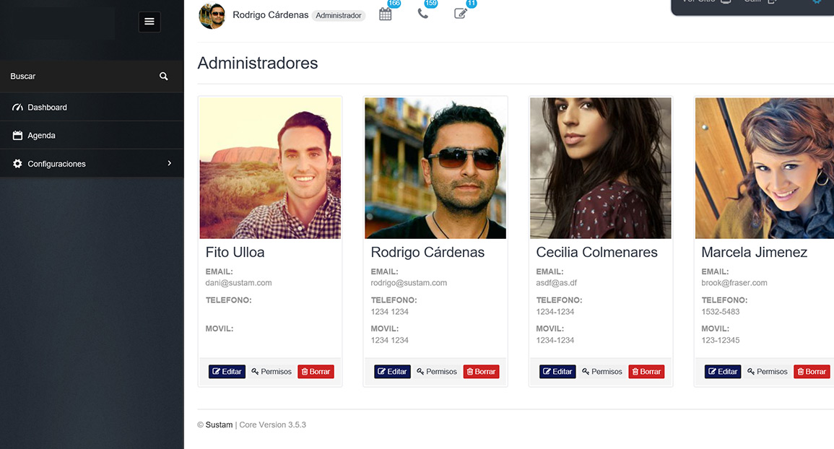The width and height of the screenshot is (834, 449).
Task: Click Marcela's telefono 1532-5483
Action: 721,312
